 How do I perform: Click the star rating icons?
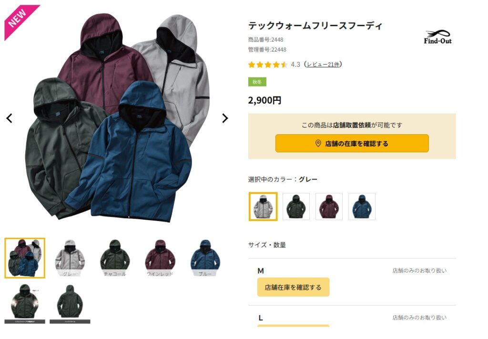pyautogui.click(x=268, y=64)
